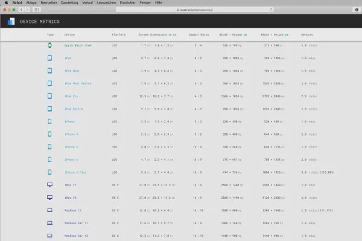Click the tablet icon beside iPad Pro
This screenshot has height=241, width=362.
pyautogui.click(x=49, y=96)
